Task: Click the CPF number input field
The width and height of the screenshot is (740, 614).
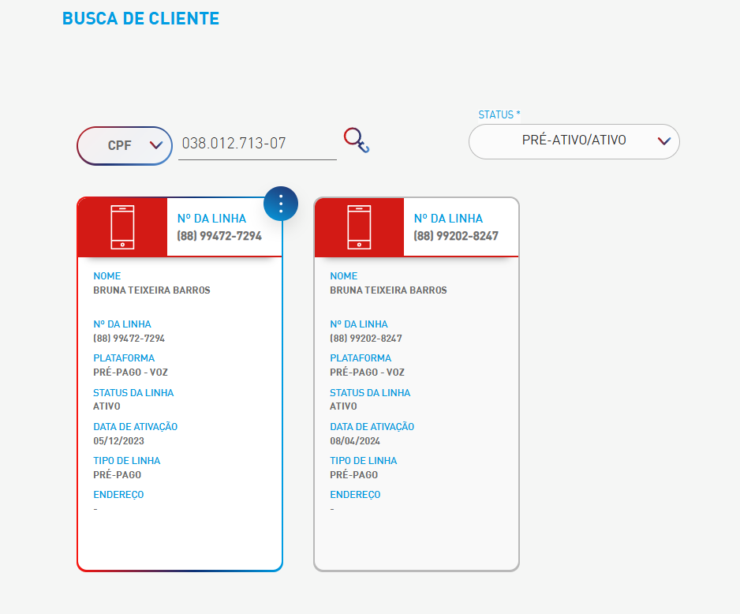Action: pos(257,144)
